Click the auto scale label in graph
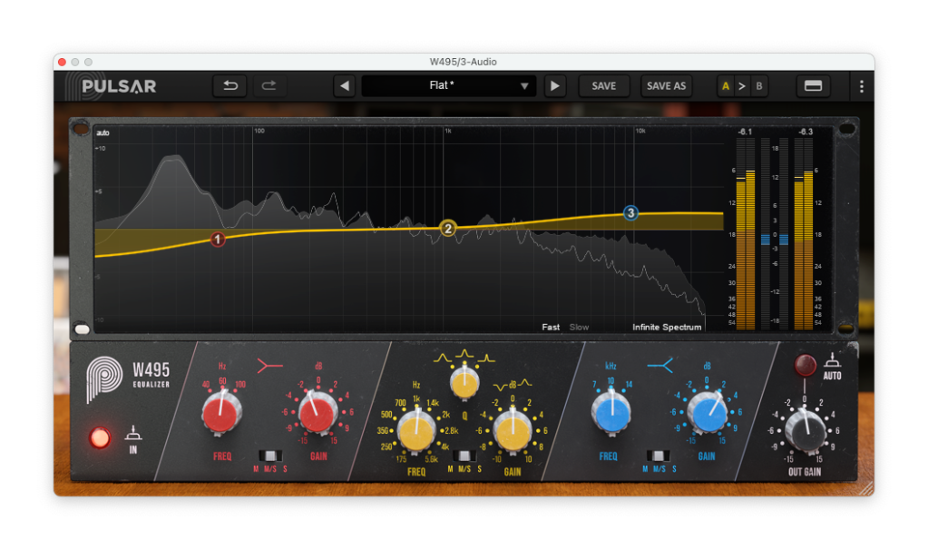Screen dimensions: 928x550 [103, 133]
